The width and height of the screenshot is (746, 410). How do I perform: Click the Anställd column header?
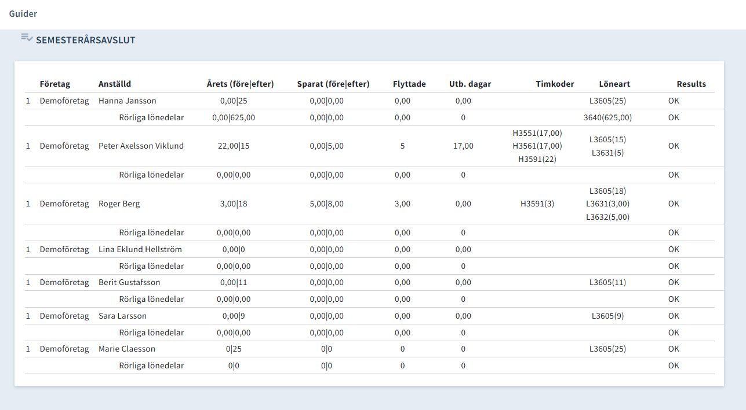pyautogui.click(x=115, y=84)
